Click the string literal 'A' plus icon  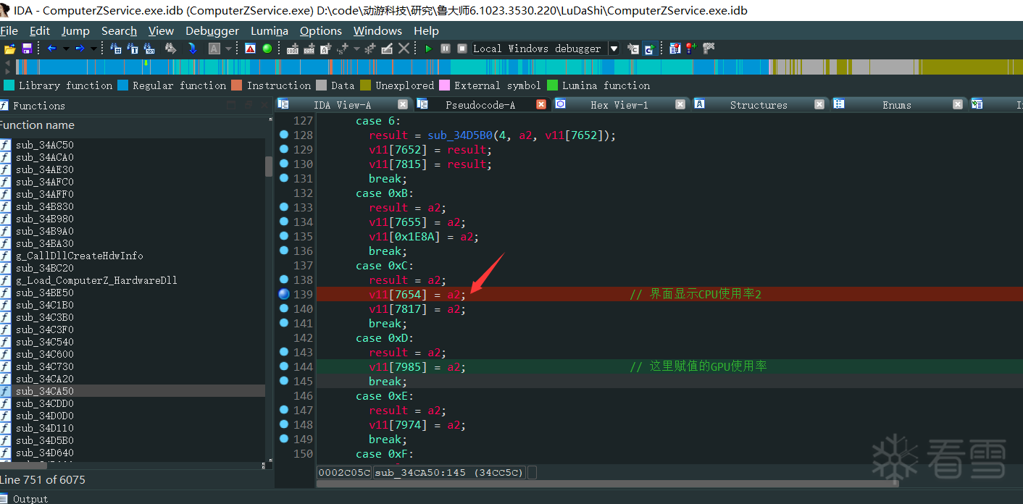(x=326, y=49)
